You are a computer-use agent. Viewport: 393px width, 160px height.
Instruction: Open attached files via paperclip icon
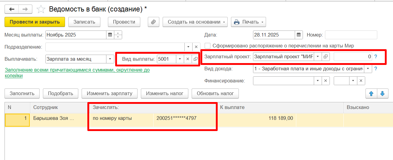pyautogui.click(x=154, y=22)
